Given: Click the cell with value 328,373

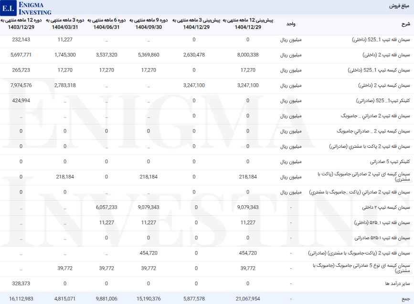Looking at the screenshot, I should [x=21, y=284].
